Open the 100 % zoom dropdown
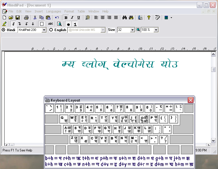The height and width of the screenshot is (169, 218). tap(156, 30)
